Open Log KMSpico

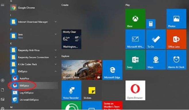35,93
